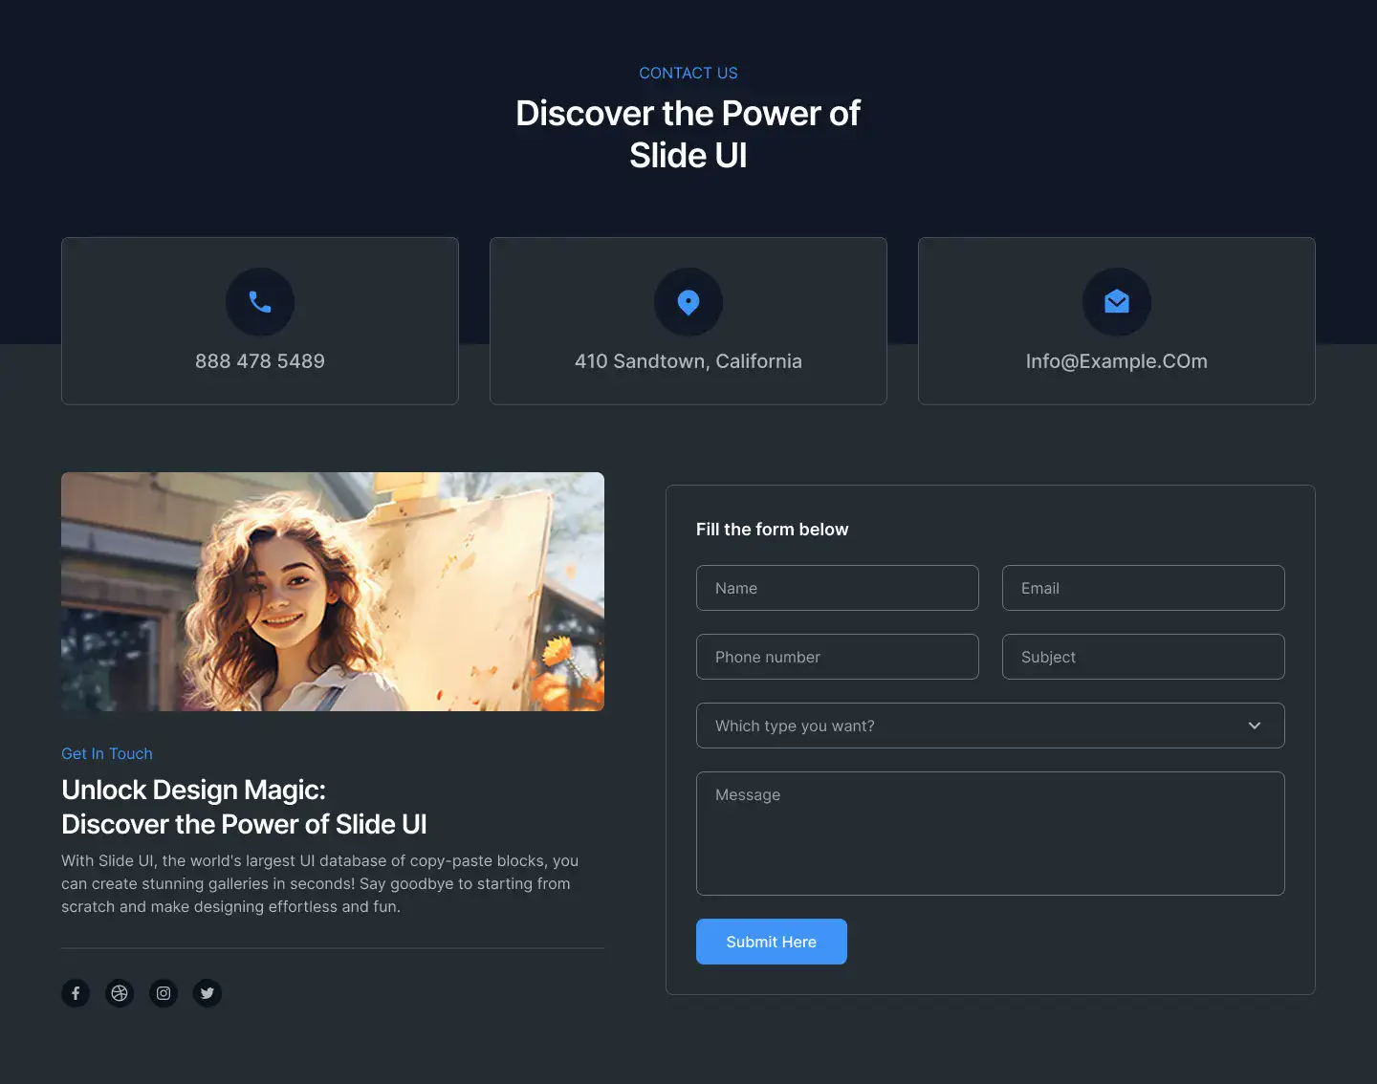Image resolution: width=1377 pixels, height=1084 pixels.
Task: Click the phone icon above 888 478 5489
Action: [x=260, y=302]
